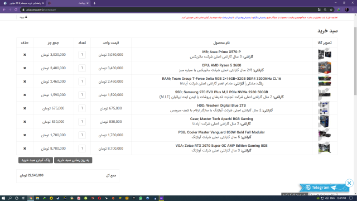Delete Cooler Master Vanguard 850W PSU row

pos(25,135)
